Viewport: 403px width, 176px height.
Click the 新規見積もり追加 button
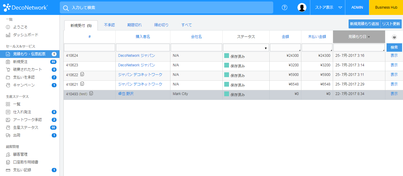coord(364,24)
